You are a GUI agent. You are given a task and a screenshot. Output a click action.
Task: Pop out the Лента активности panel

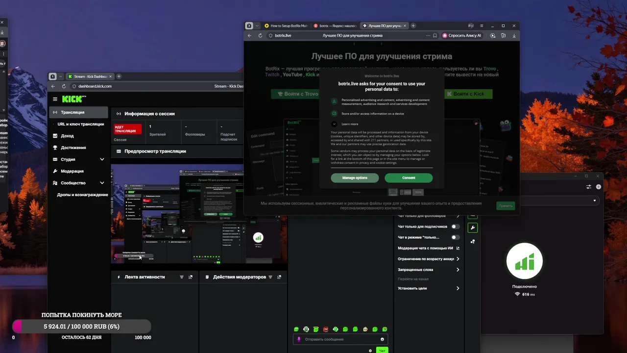point(191,277)
